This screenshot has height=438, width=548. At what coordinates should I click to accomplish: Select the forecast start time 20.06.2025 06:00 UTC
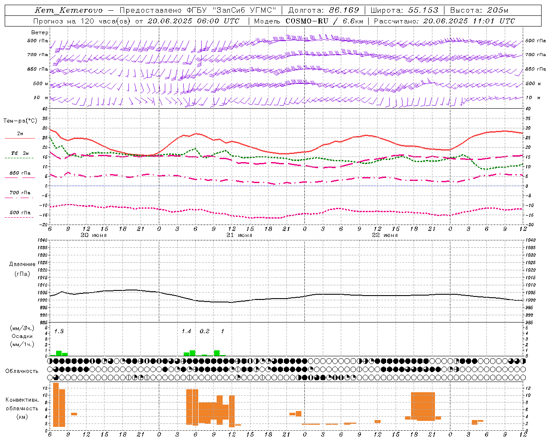(194, 21)
